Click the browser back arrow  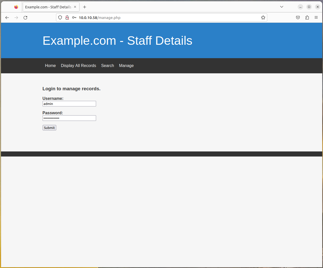point(7,17)
